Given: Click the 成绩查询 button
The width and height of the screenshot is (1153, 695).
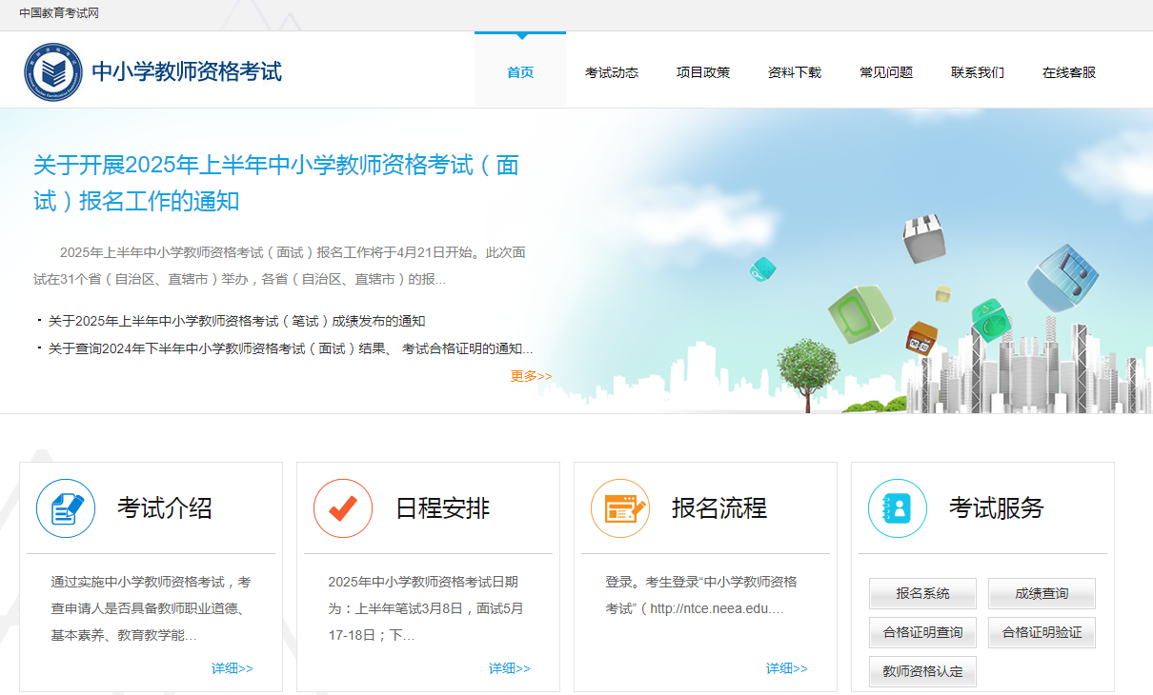Looking at the screenshot, I should (1042, 593).
